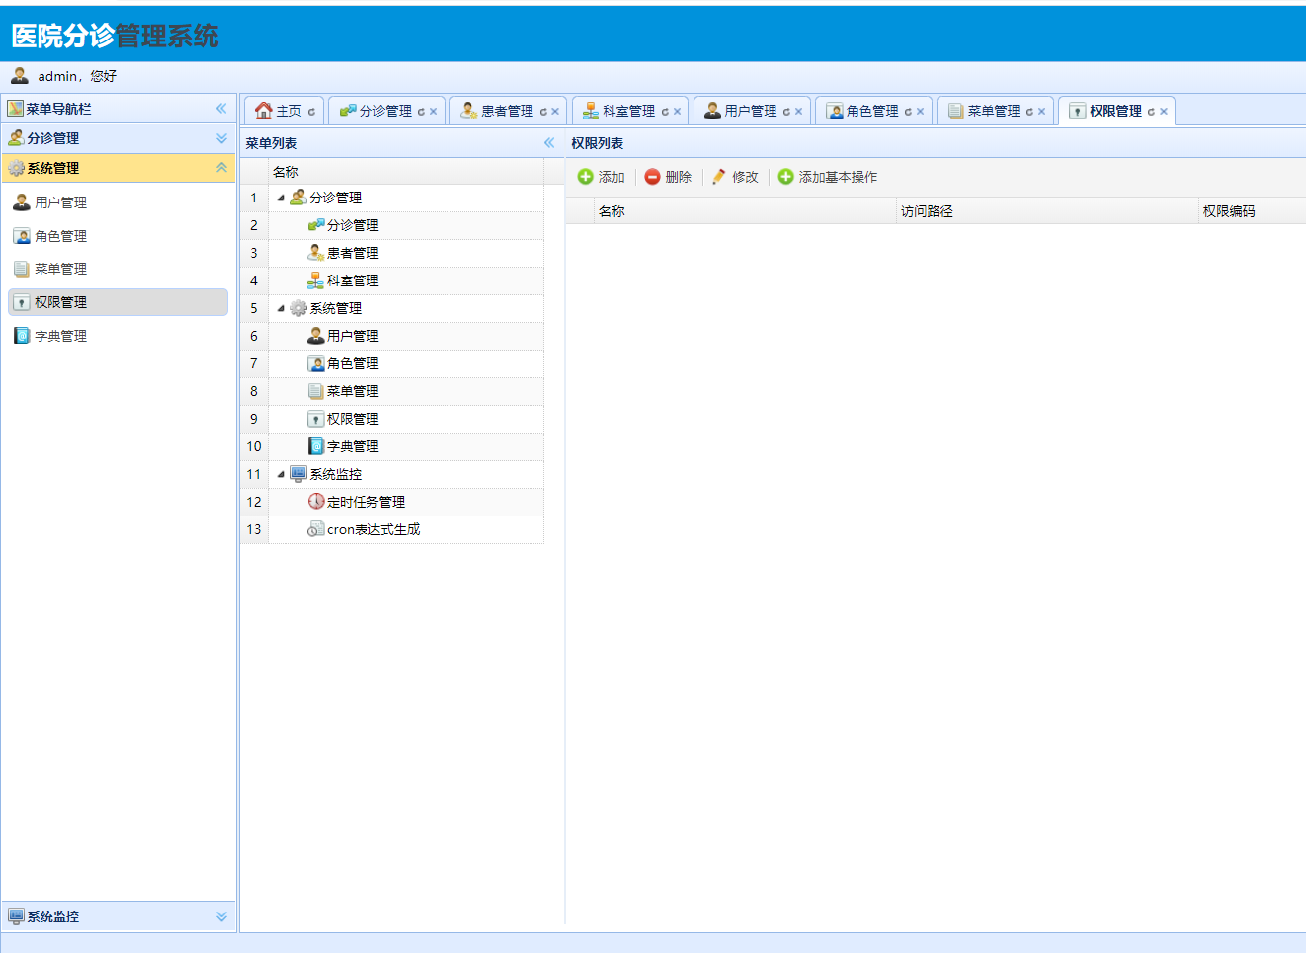Click the 删除 permission button

668,177
